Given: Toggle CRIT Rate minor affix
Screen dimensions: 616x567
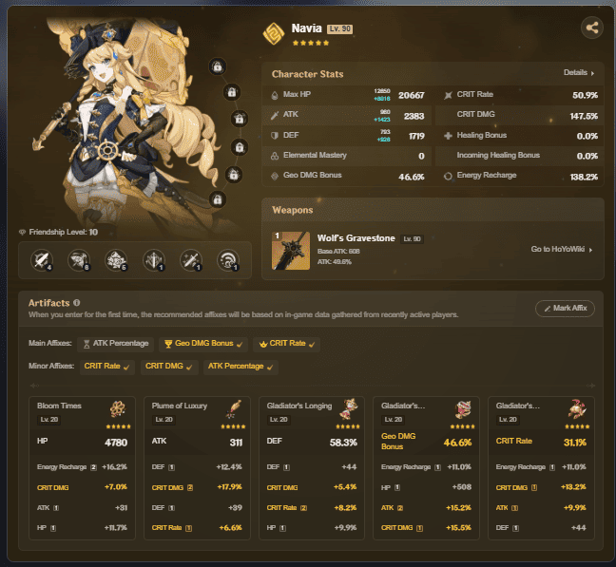Looking at the screenshot, I should click(x=106, y=367).
